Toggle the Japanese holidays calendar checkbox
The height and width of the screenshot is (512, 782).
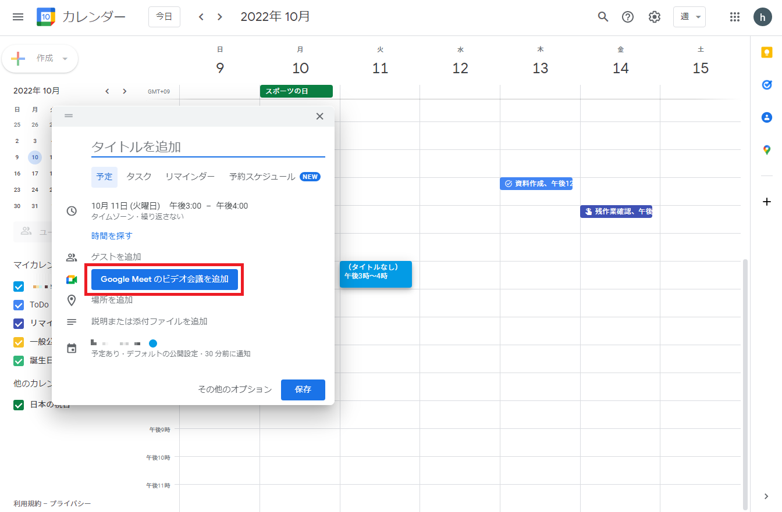click(x=19, y=405)
